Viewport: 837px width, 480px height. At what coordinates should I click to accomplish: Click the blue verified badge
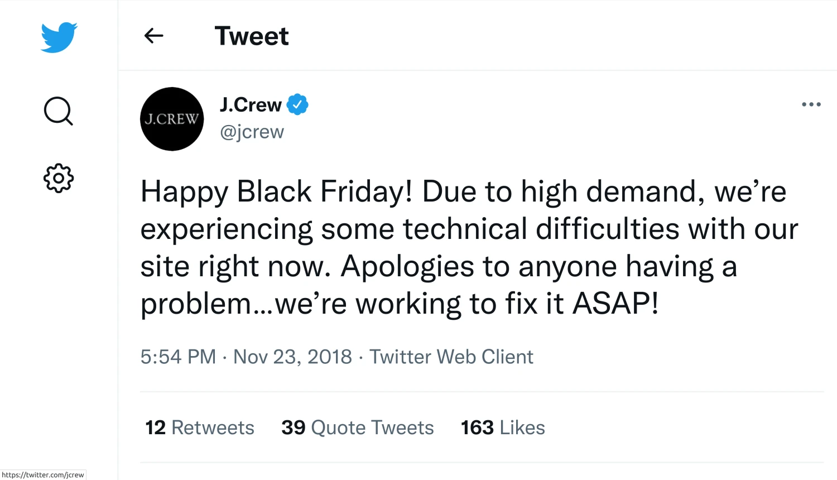pos(297,104)
